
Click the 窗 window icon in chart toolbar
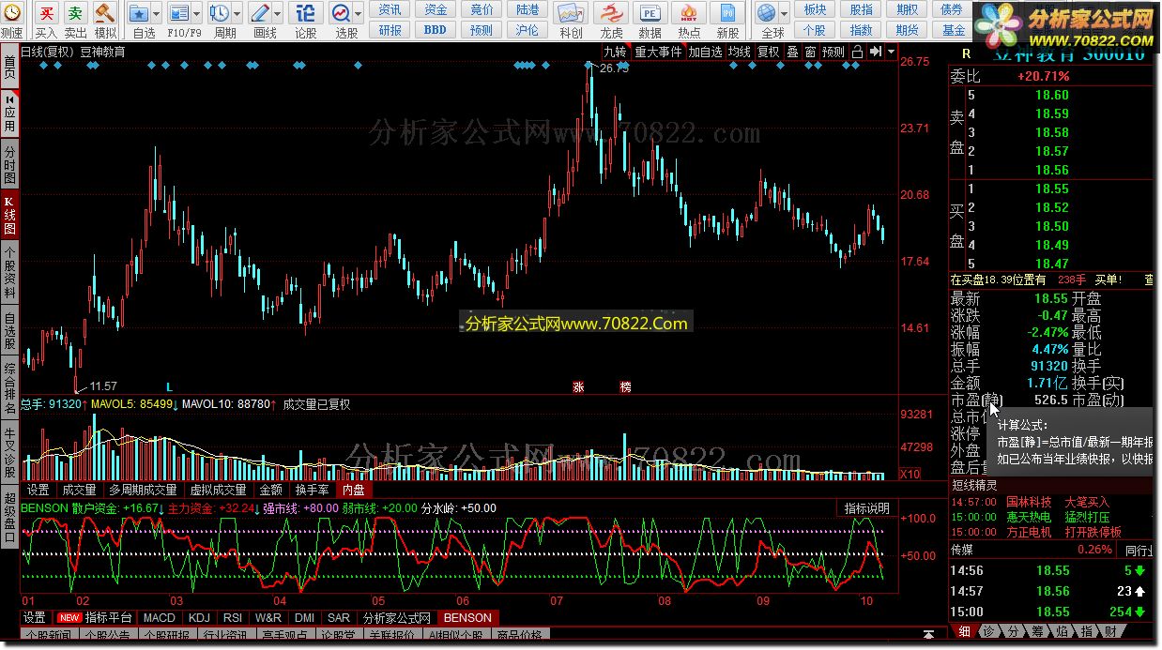(x=810, y=53)
